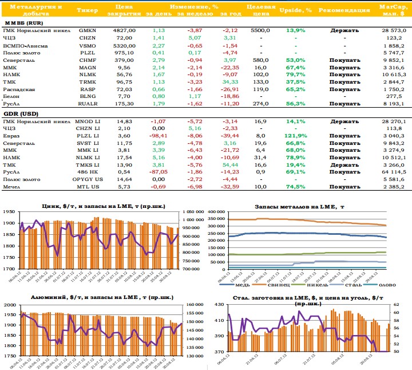The height and width of the screenshot is (370, 412).
Task: Click the Держать recommendation for TMKS LI
Action: [344, 165]
